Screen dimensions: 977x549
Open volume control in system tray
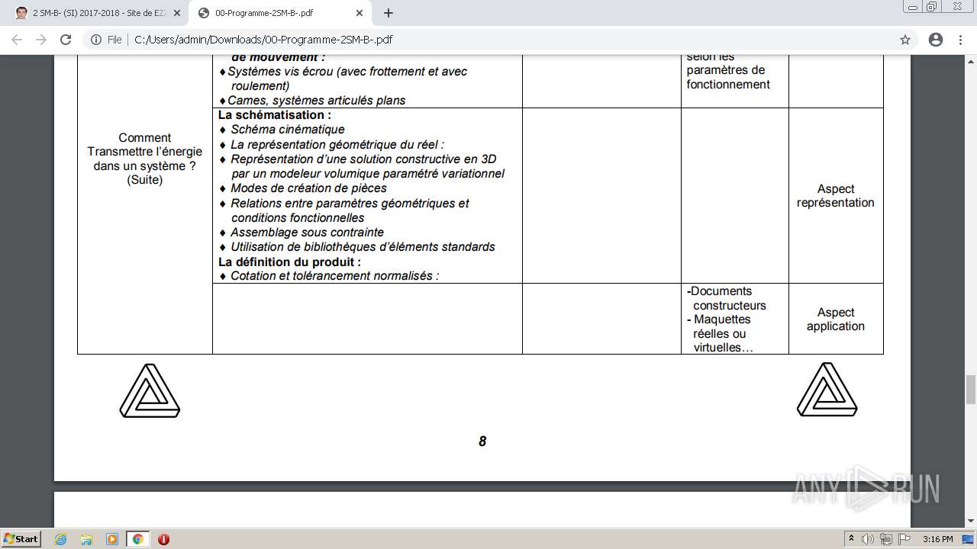869,539
